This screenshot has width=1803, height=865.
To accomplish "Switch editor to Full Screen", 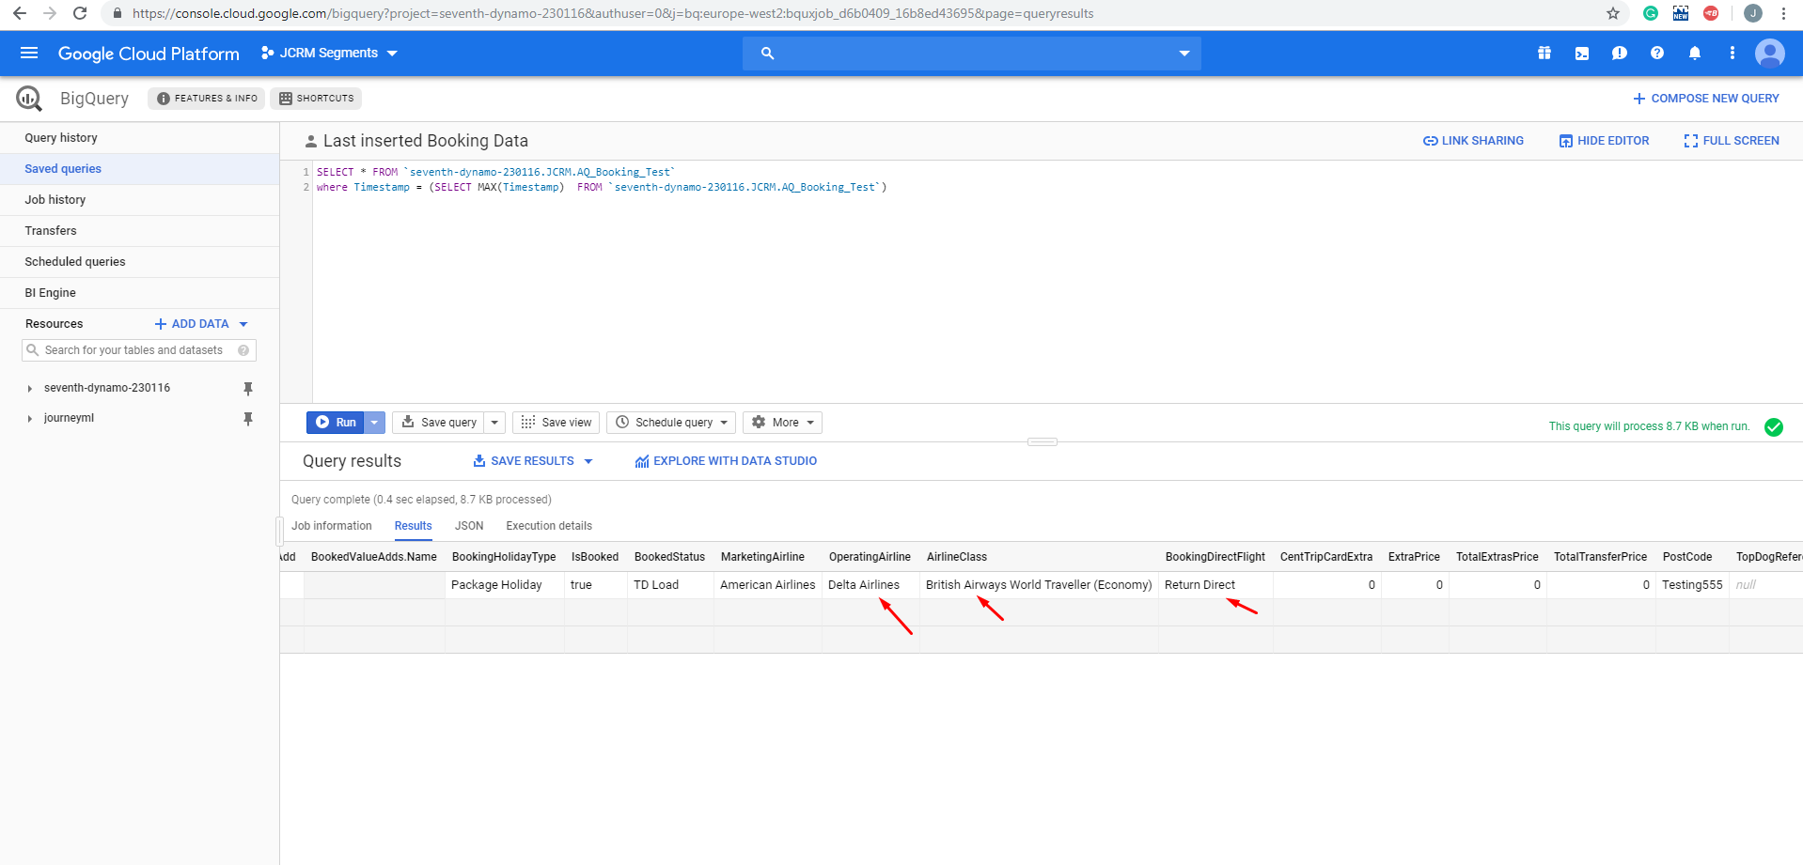I will click(x=1732, y=141).
